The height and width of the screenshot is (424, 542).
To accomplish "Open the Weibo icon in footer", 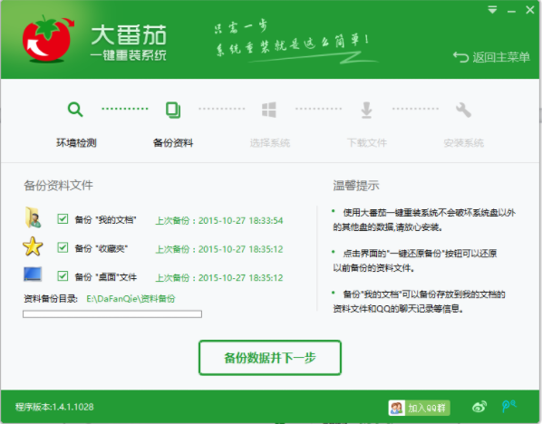I will [479, 407].
